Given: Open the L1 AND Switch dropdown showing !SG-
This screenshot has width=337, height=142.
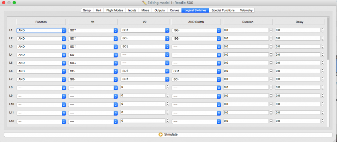Looking at the screenshot, I should coord(196,30).
